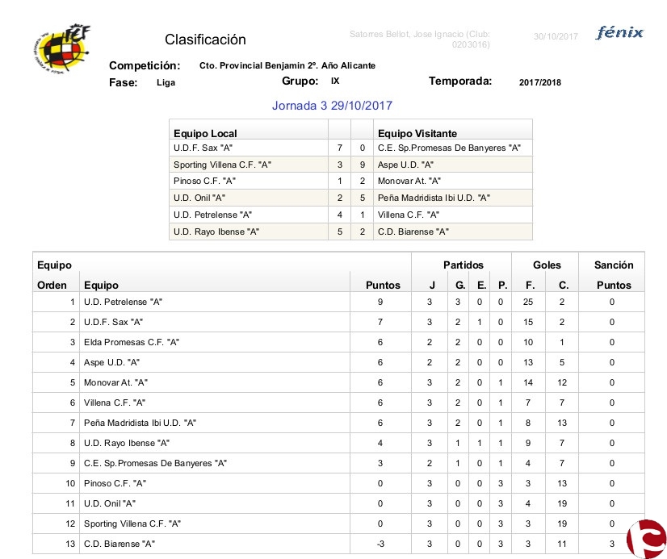This screenshot has height=559, width=667.
Task: Click the 30/10/2017 date at top
Action: (x=556, y=36)
